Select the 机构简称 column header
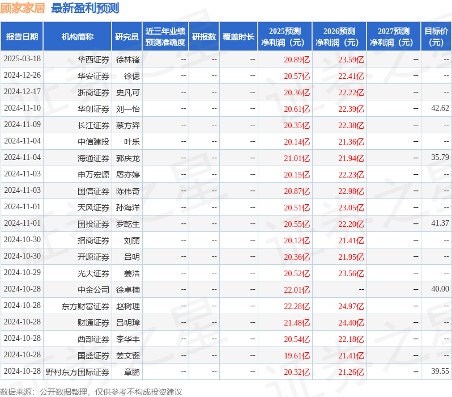 (77, 37)
